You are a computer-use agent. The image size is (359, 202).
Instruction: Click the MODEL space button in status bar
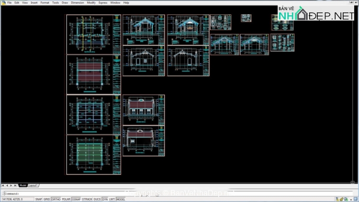click(x=121, y=199)
